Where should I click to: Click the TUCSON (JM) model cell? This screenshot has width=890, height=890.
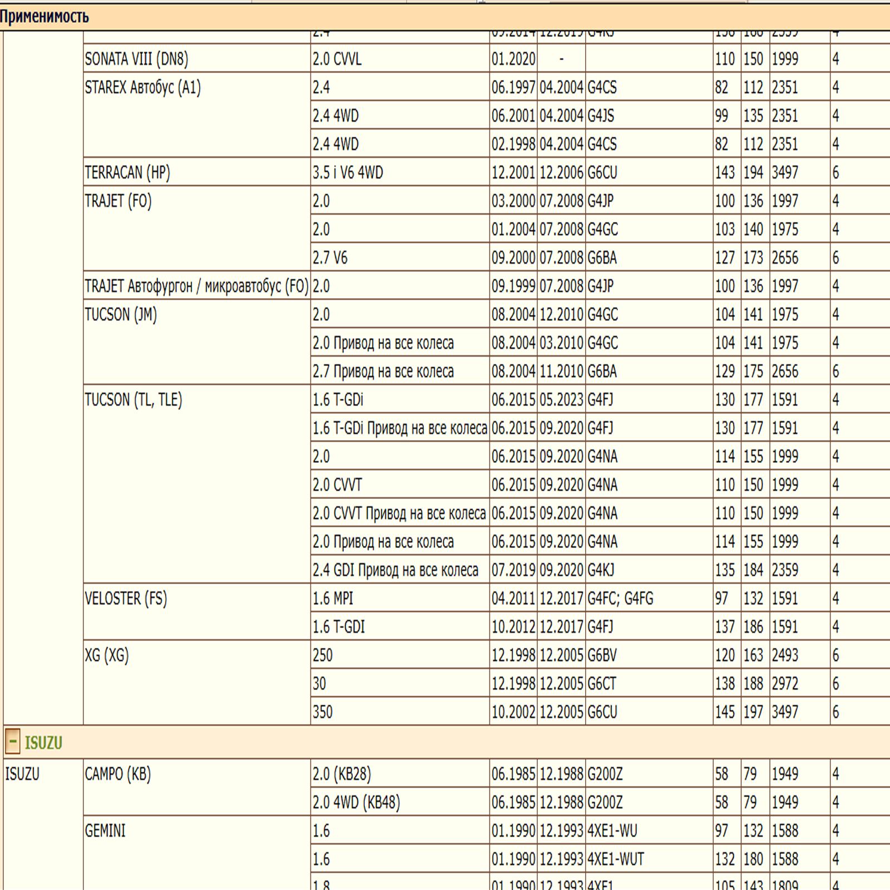coord(121,314)
